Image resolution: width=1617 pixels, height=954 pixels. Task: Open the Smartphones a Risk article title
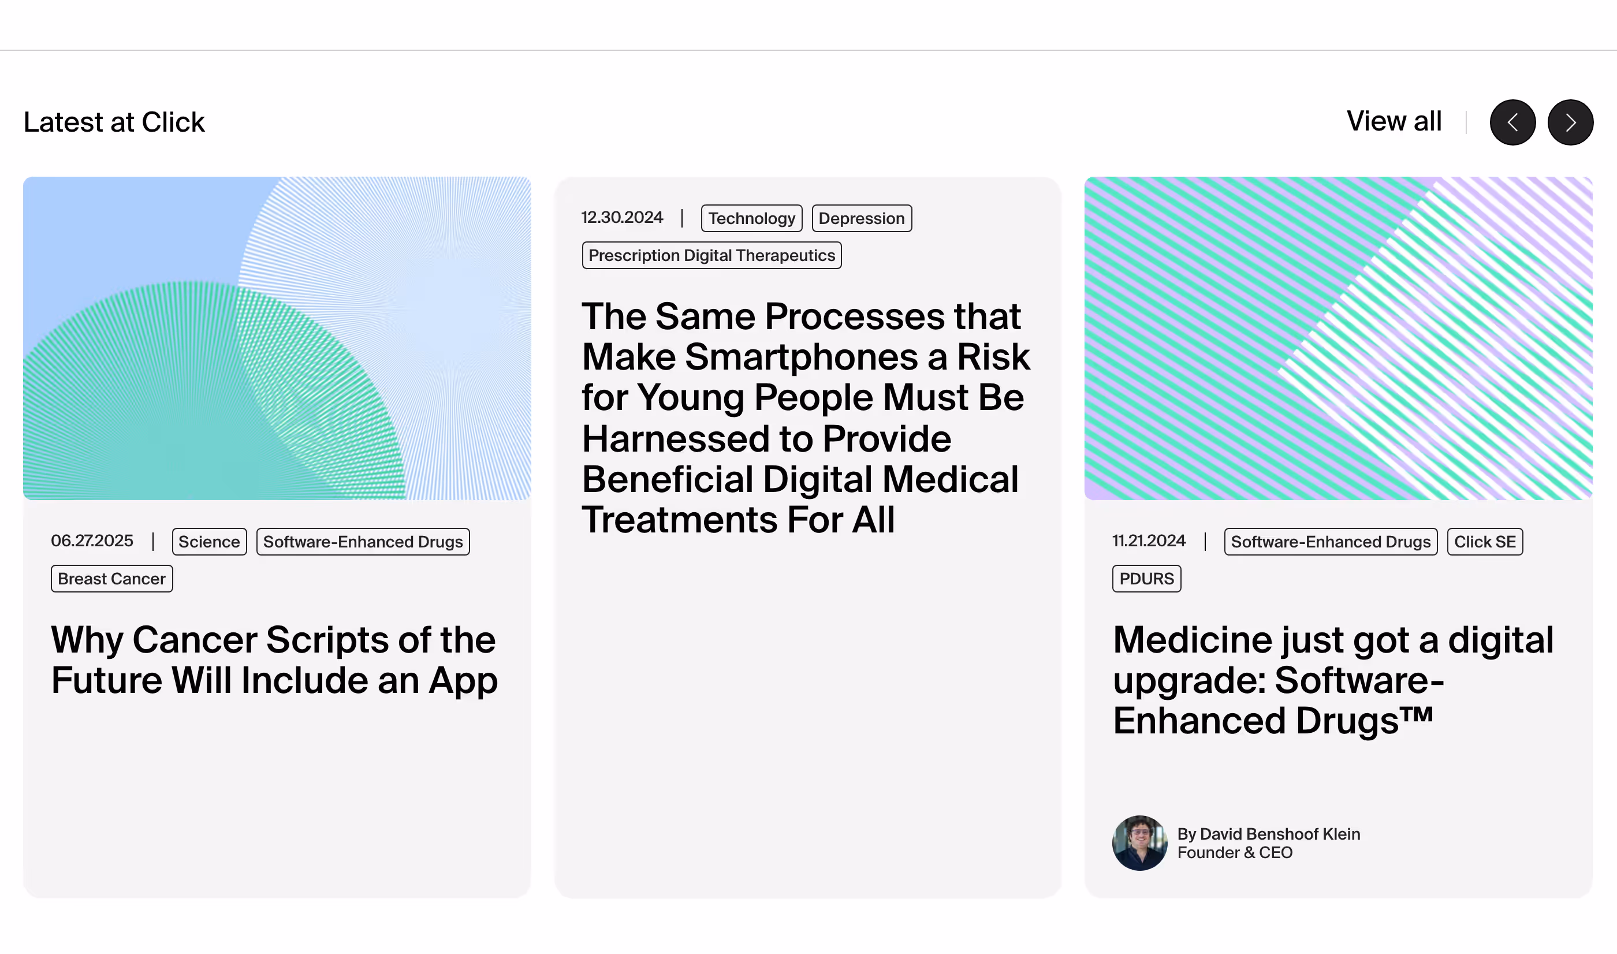pos(806,418)
